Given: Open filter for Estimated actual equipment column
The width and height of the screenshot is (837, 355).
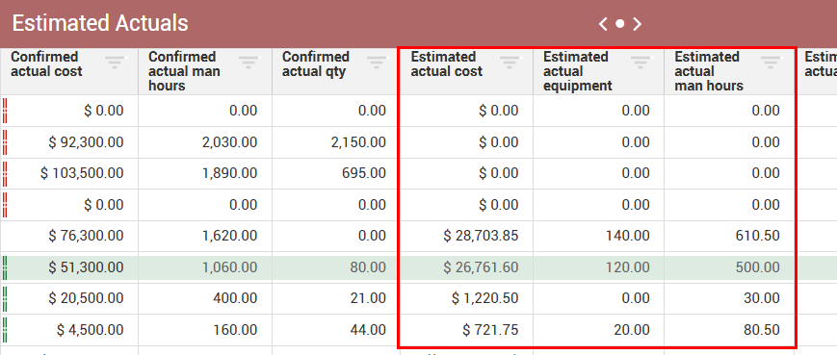Looking at the screenshot, I should click(x=641, y=63).
